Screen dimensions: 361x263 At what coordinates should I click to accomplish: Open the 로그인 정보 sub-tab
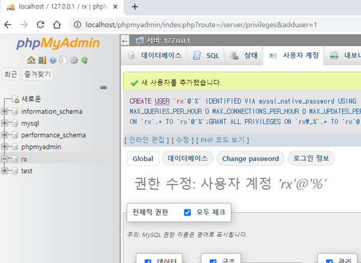[x=311, y=159]
